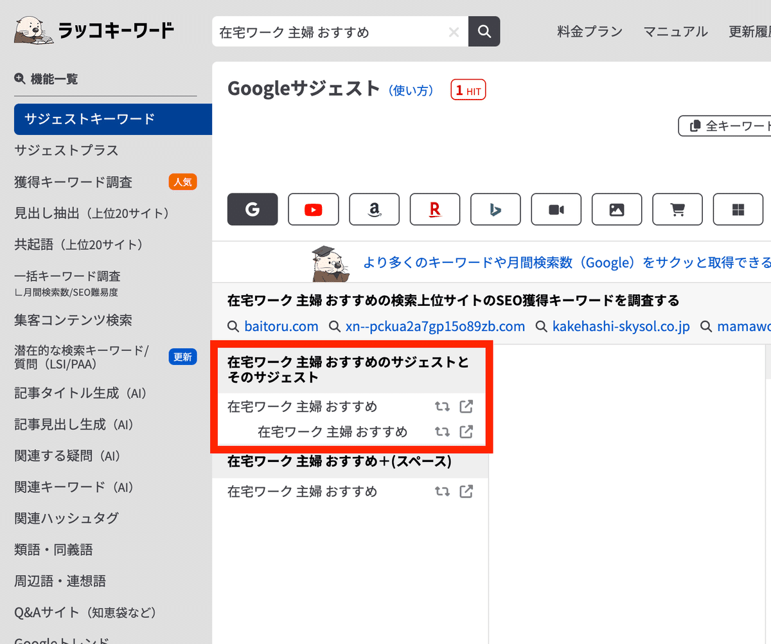The width and height of the screenshot is (771, 644).
Task: Re-run suggestions via the refresh arrows icon
Action: (442, 406)
